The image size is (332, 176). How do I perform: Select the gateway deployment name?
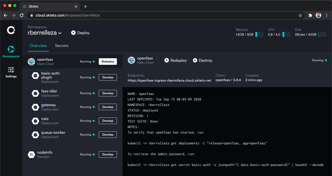(x=49, y=105)
